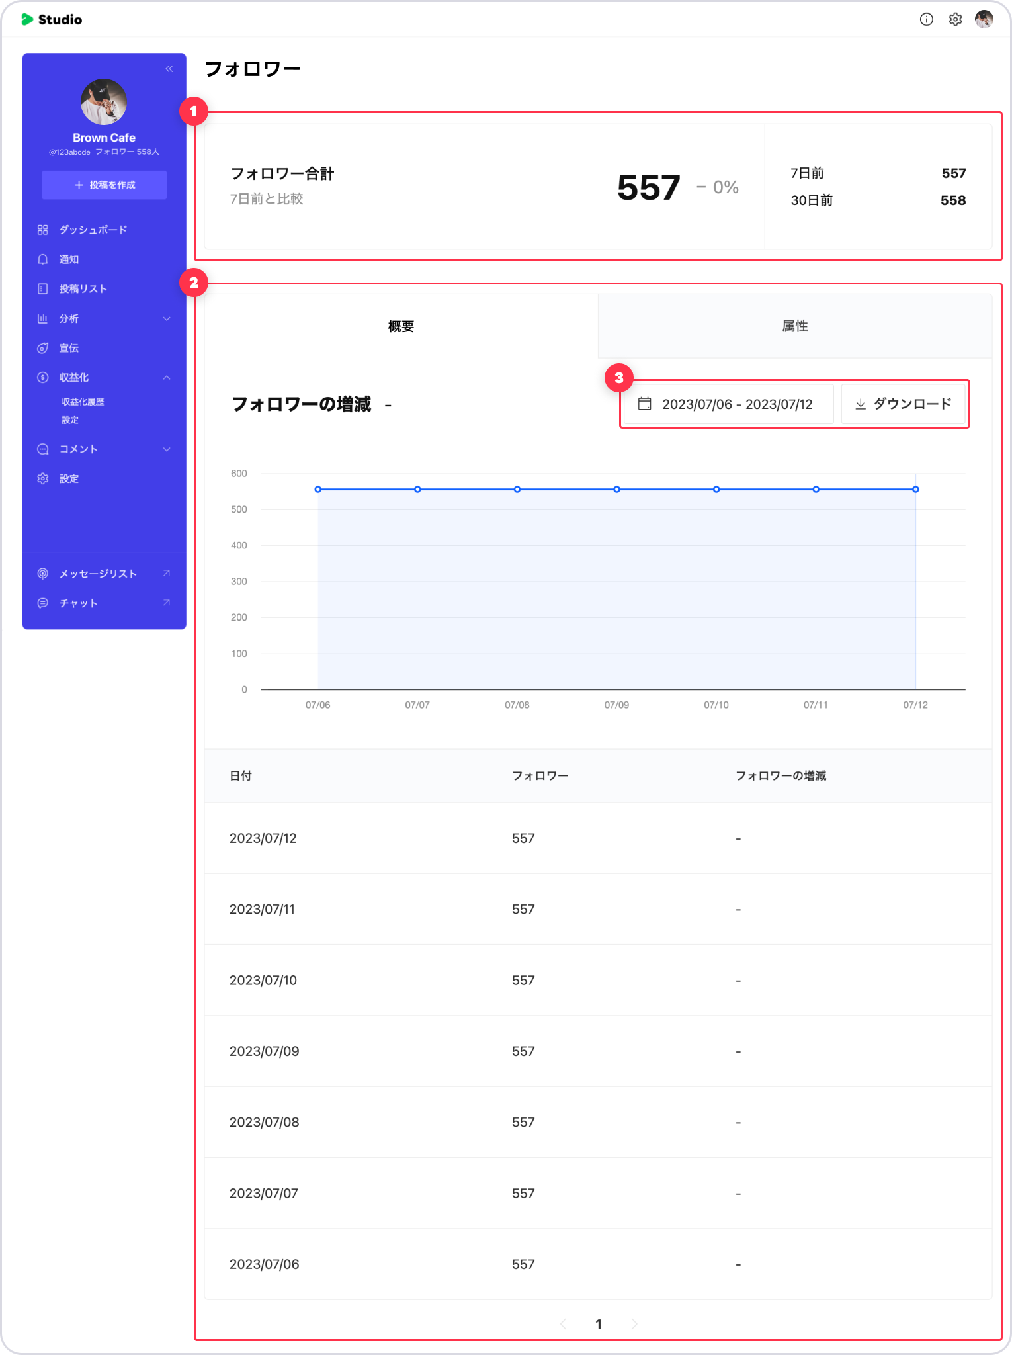Click the info icon in top bar
Screen dimensions: 1012x1355
pyautogui.click(x=926, y=19)
